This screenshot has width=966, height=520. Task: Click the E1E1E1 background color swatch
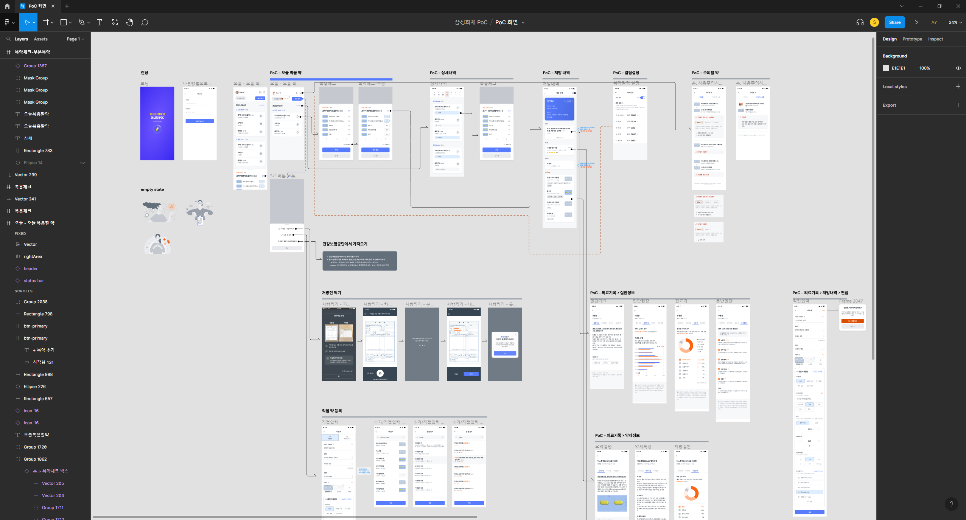click(886, 68)
